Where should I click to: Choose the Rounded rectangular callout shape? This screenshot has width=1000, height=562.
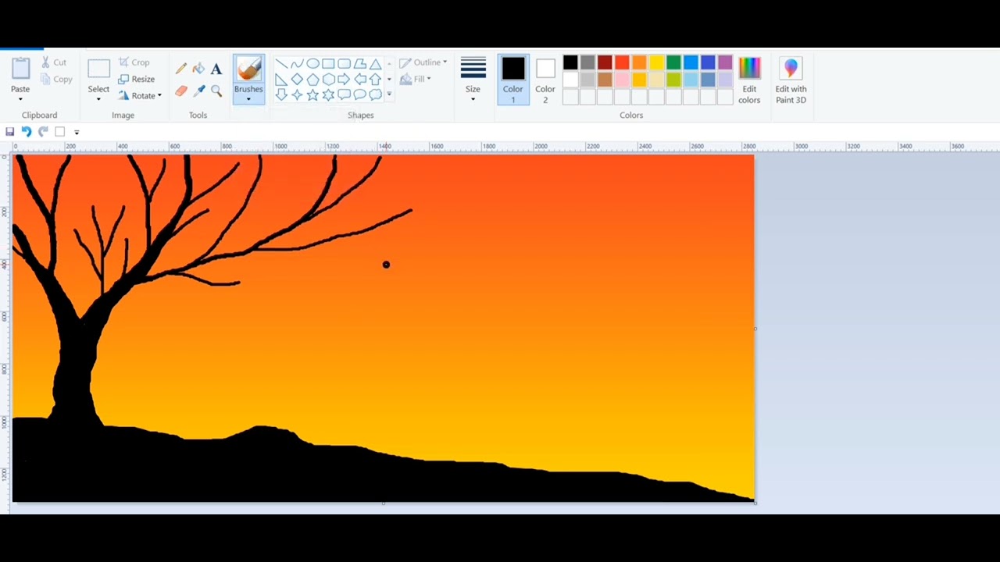click(x=344, y=95)
